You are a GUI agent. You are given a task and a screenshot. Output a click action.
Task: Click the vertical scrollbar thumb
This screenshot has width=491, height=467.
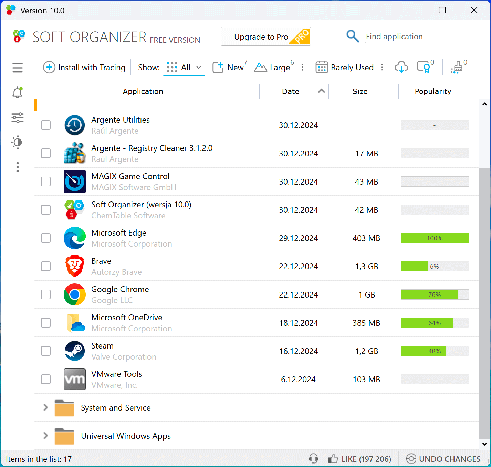click(x=485, y=303)
